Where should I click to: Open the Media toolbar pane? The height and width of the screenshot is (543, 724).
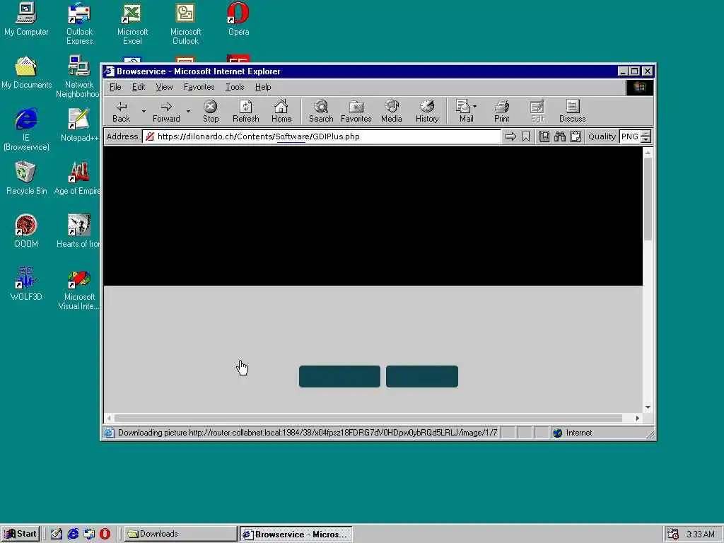392,111
